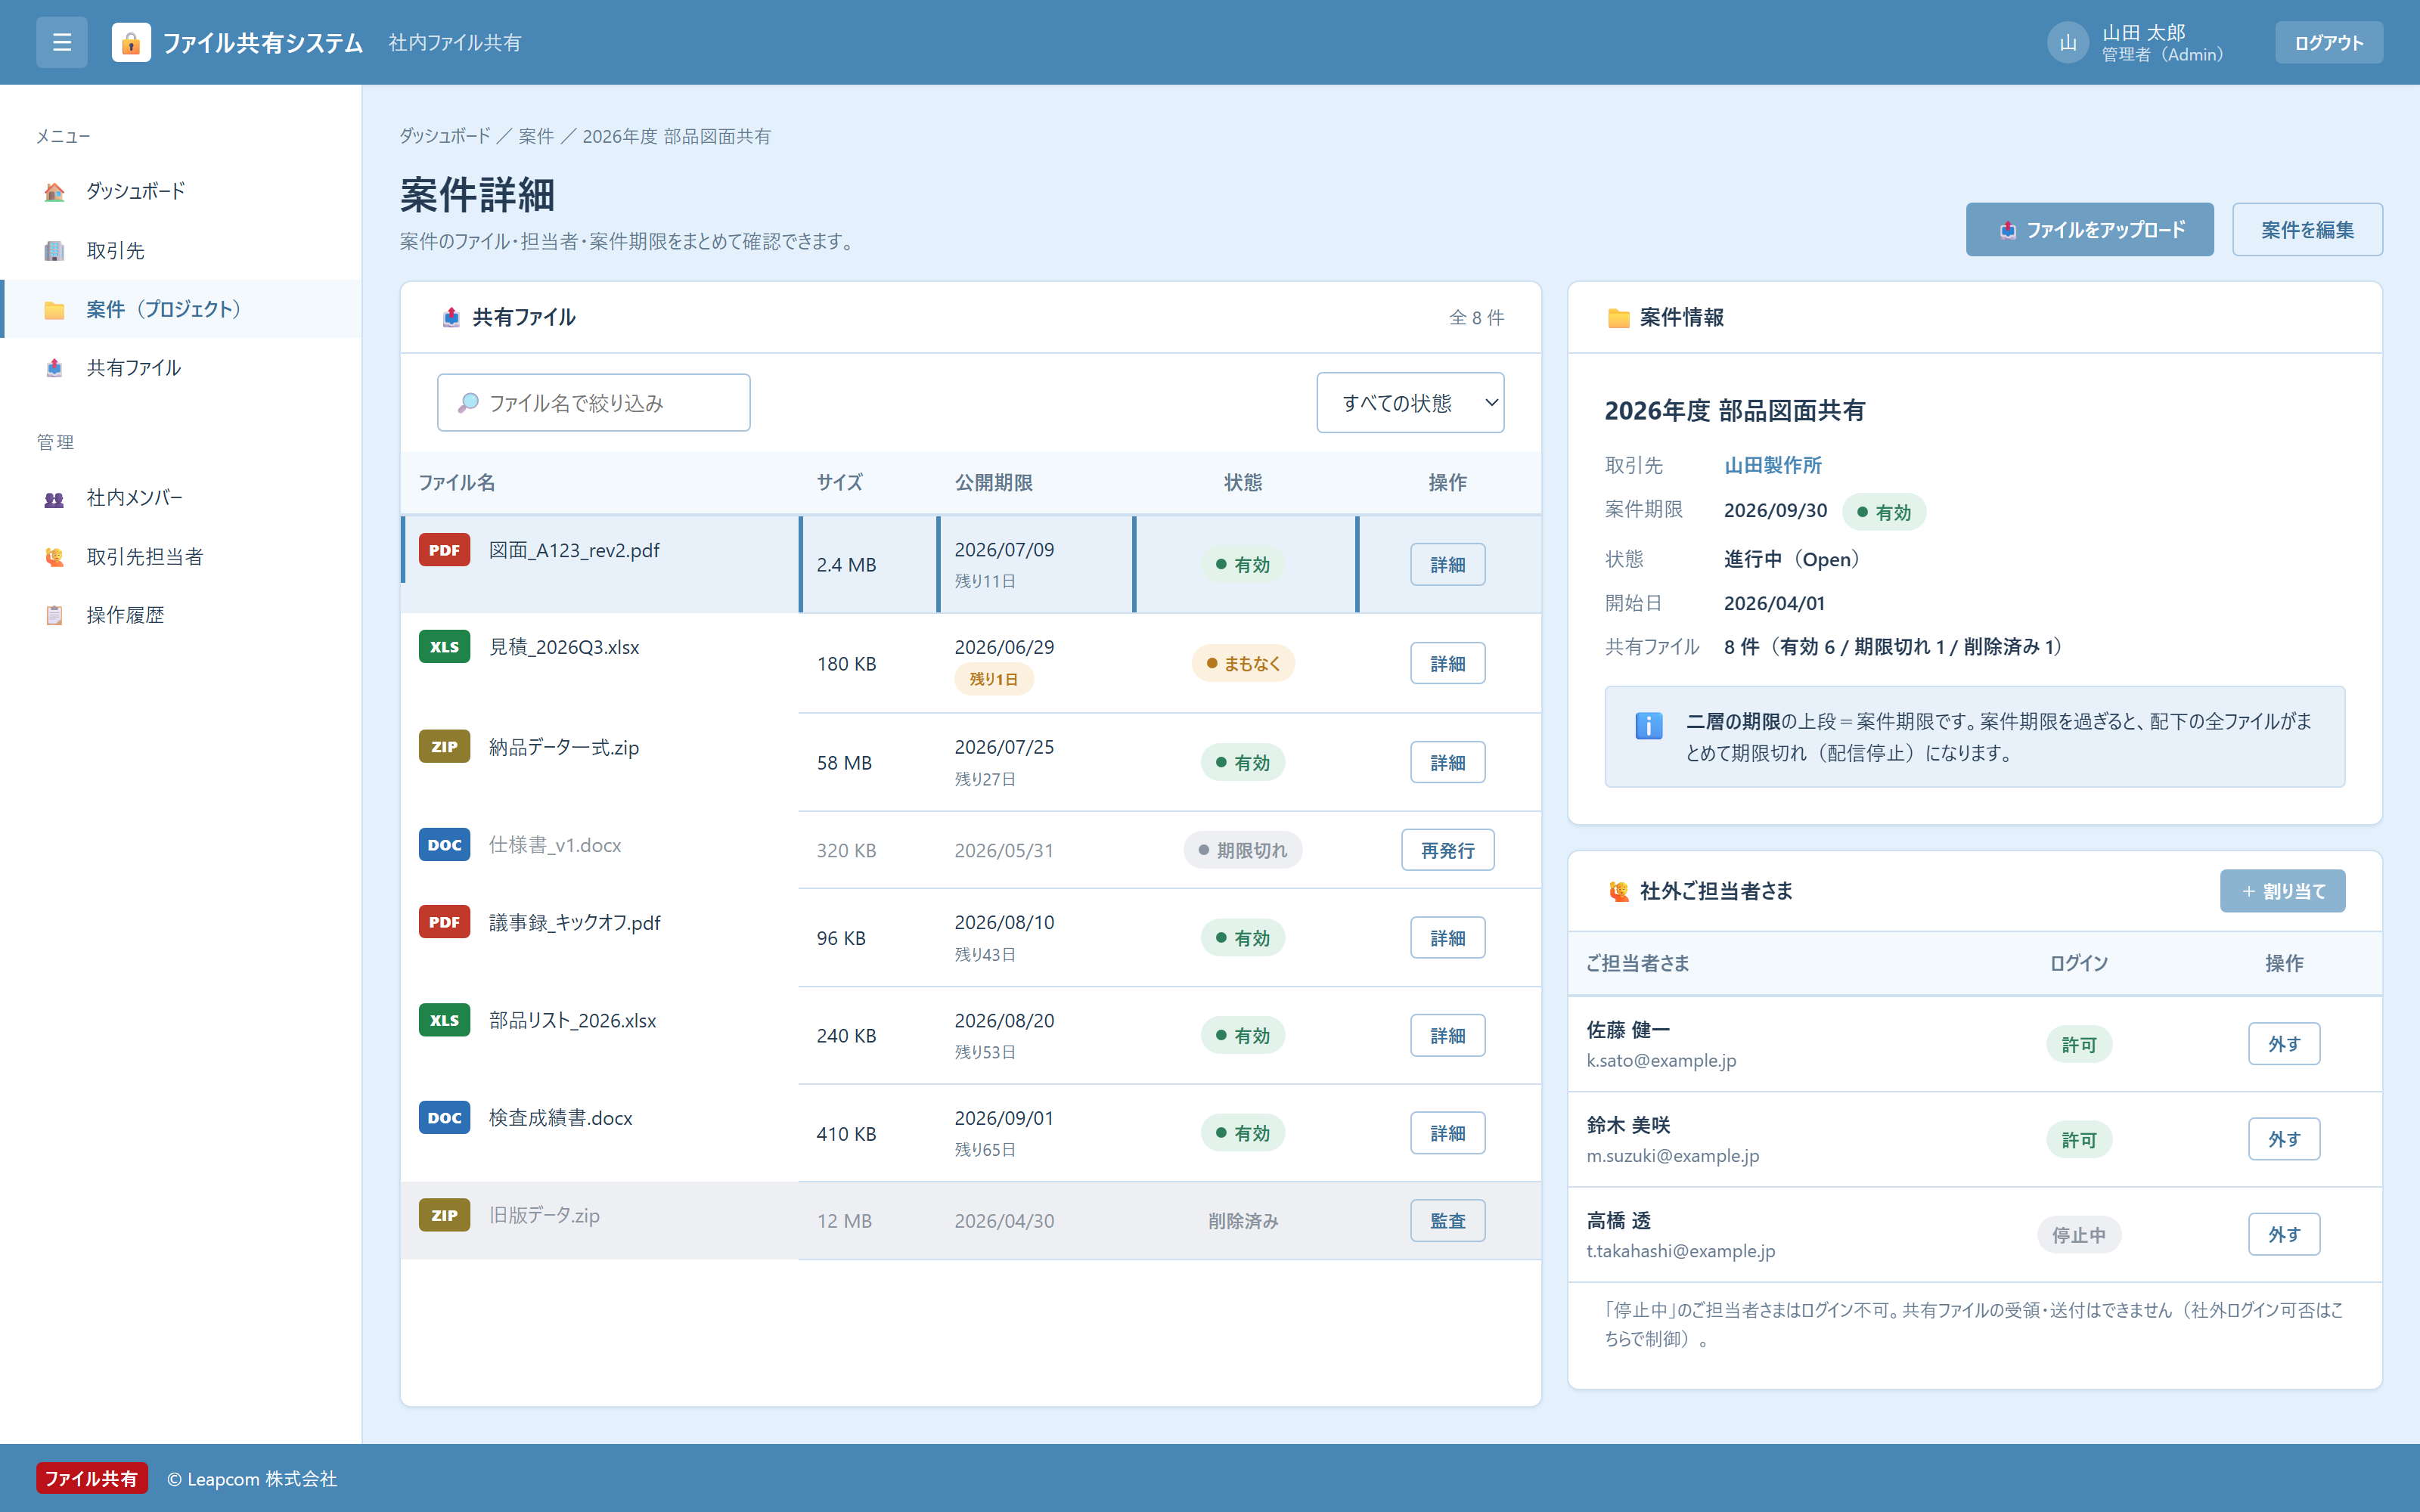Click 再発行 for 仕様書_v1.docx
Viewport: 2420px width, 1512px height.
point(1447,851)
